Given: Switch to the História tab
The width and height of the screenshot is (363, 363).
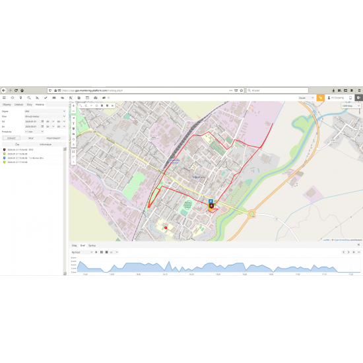Looking at the screenshot, I should (40, 105).
